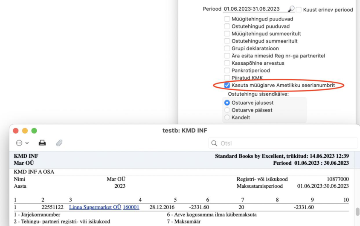Click the KMD INF A OSA heading
The image size is (360, 226).
34,172
